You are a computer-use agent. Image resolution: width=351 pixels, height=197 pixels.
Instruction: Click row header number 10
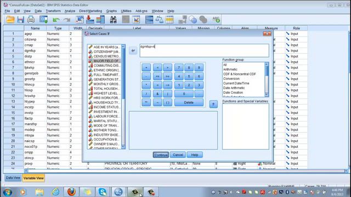(x=13, y=84)
